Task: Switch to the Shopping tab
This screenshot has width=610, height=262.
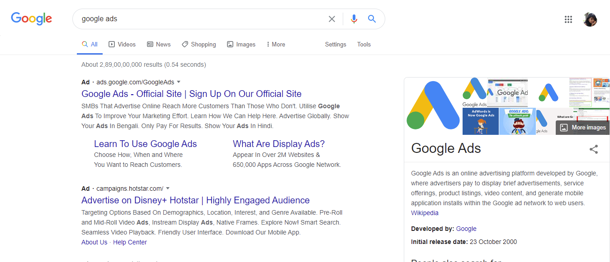Action: click(199, 44)
